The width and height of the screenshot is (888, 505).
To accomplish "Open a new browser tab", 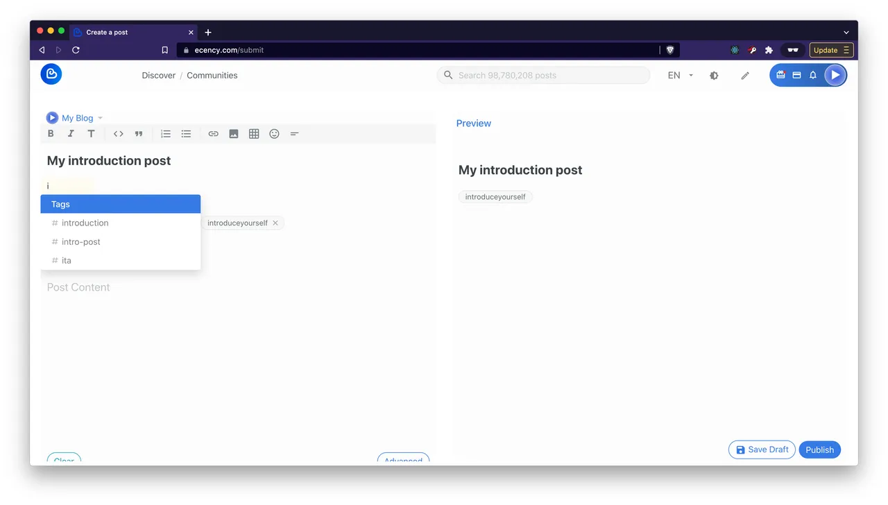I will coord(207,32).
